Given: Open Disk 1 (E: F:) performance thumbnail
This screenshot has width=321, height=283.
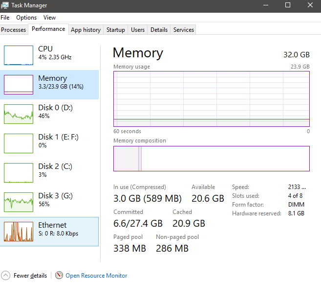Looking at the screenshot, I should [19, 143].
